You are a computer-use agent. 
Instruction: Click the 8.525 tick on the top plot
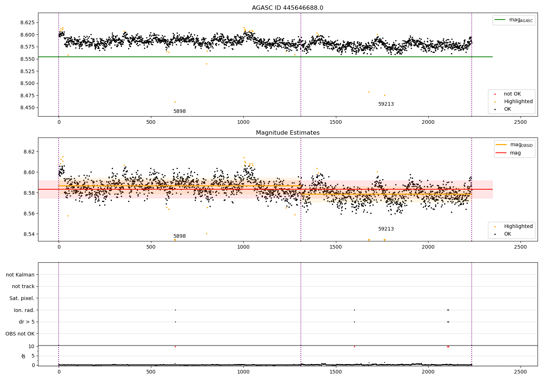coord(28,71)
